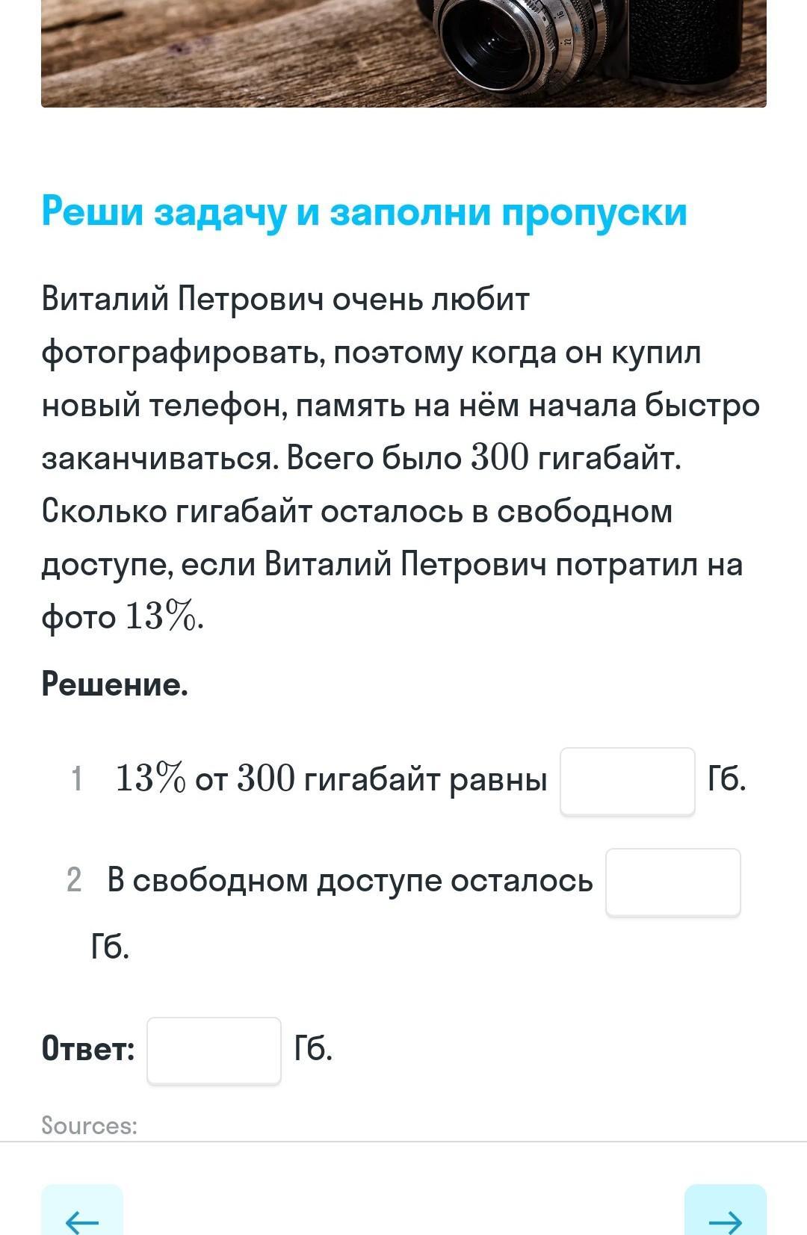Screen dimensions: 807x1235
Task: Click the heading 'Реши задачу и заполни пропуски'
Action: click(x=364, y=211)
